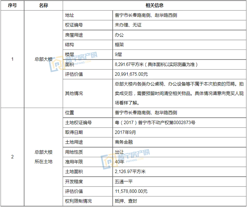Click the 11,578,800.00元 land appraisal value
The width and height of the screenshot is (247, 207).
(131, 192)
